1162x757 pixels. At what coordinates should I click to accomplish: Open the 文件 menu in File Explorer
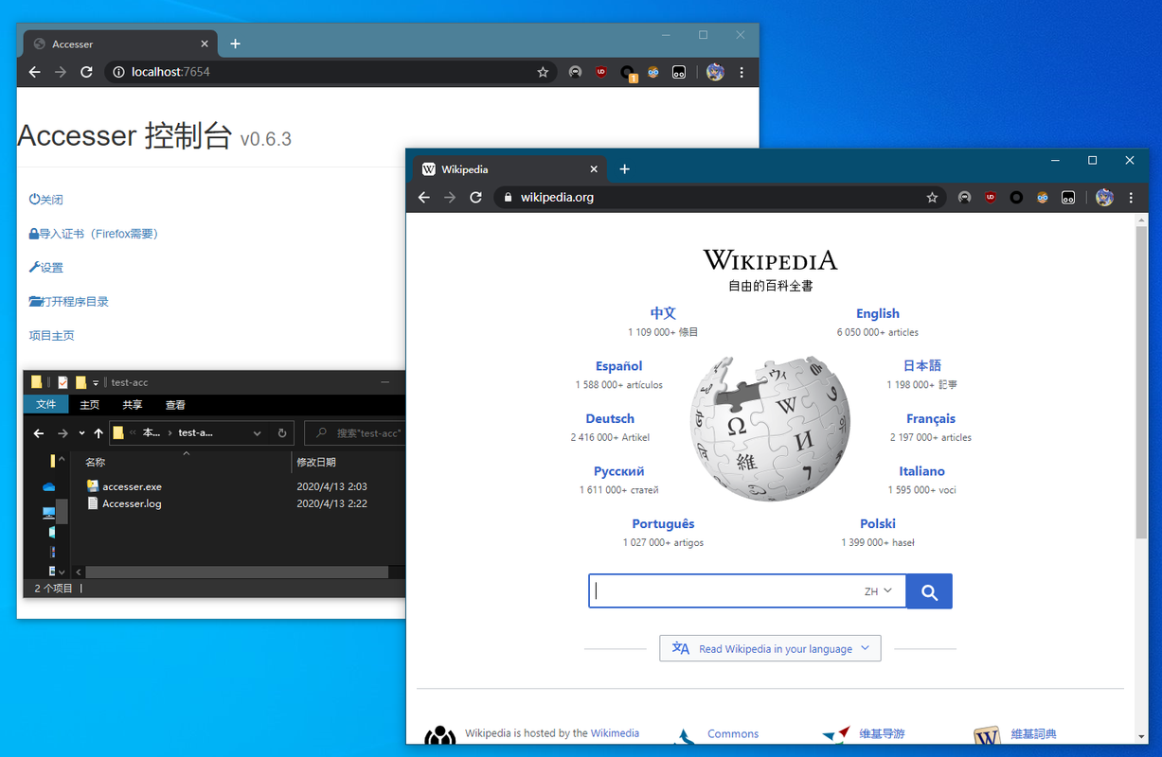click(45, 405)
